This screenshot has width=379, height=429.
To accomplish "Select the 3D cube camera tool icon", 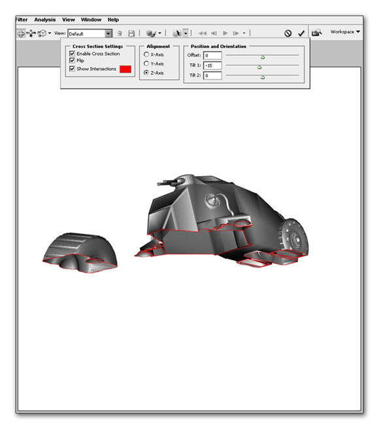I will (42, 33).
